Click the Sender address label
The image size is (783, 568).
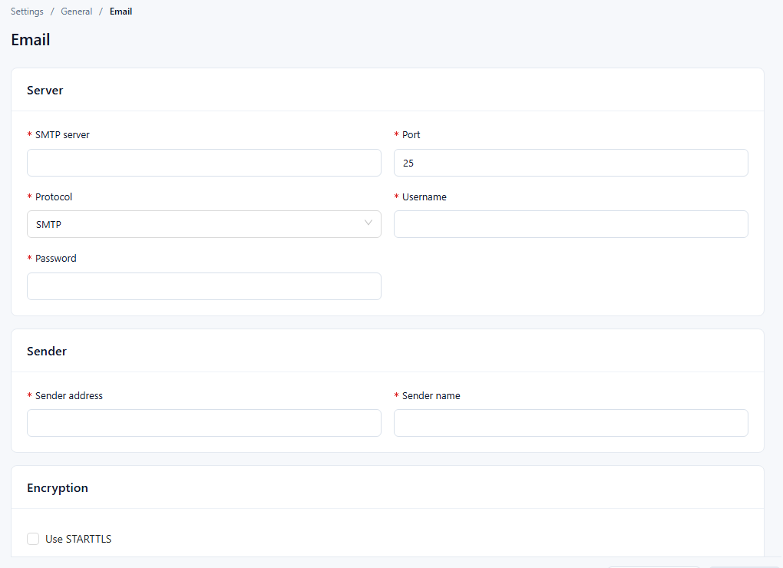69,395
